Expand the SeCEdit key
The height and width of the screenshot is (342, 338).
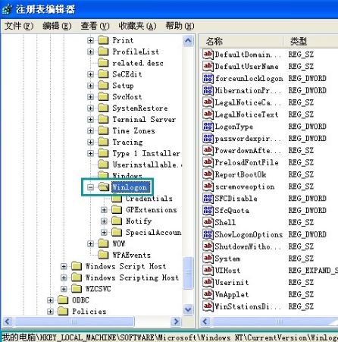point(90,74)
